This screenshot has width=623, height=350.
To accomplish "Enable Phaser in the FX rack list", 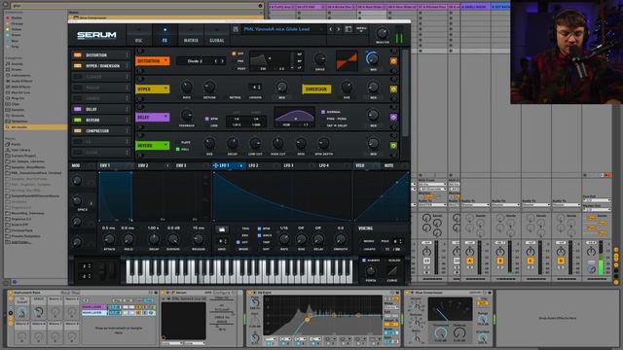I will pyautogui.click(x=78, y=87).
